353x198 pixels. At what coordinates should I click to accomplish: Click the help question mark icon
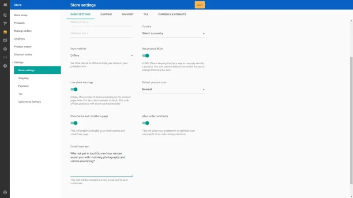click(x=5, y=66)
